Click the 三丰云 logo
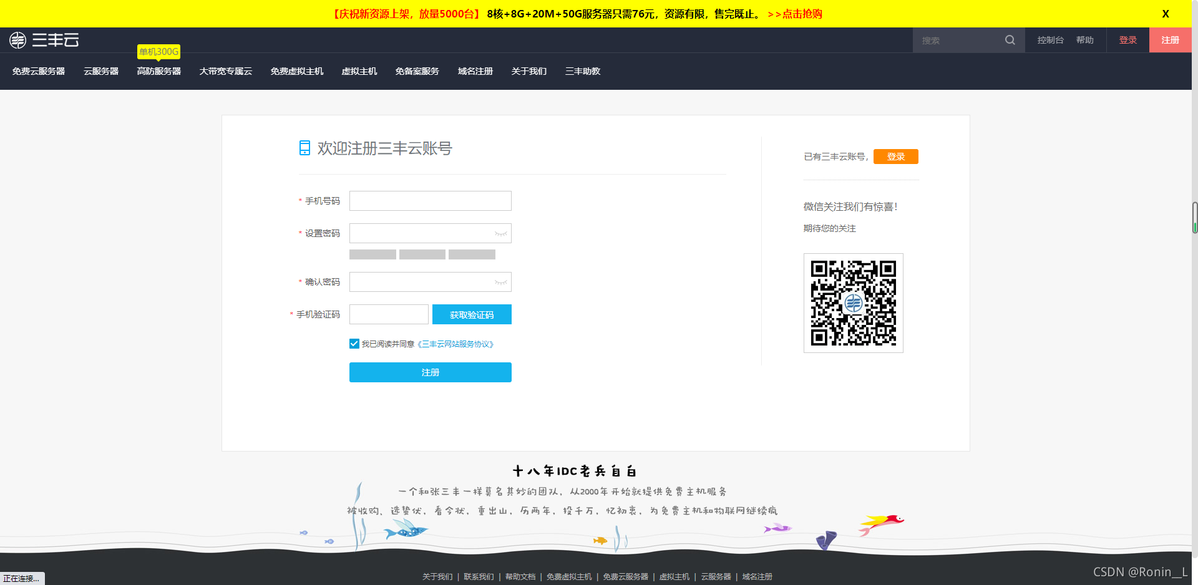 tap(44, 40)
